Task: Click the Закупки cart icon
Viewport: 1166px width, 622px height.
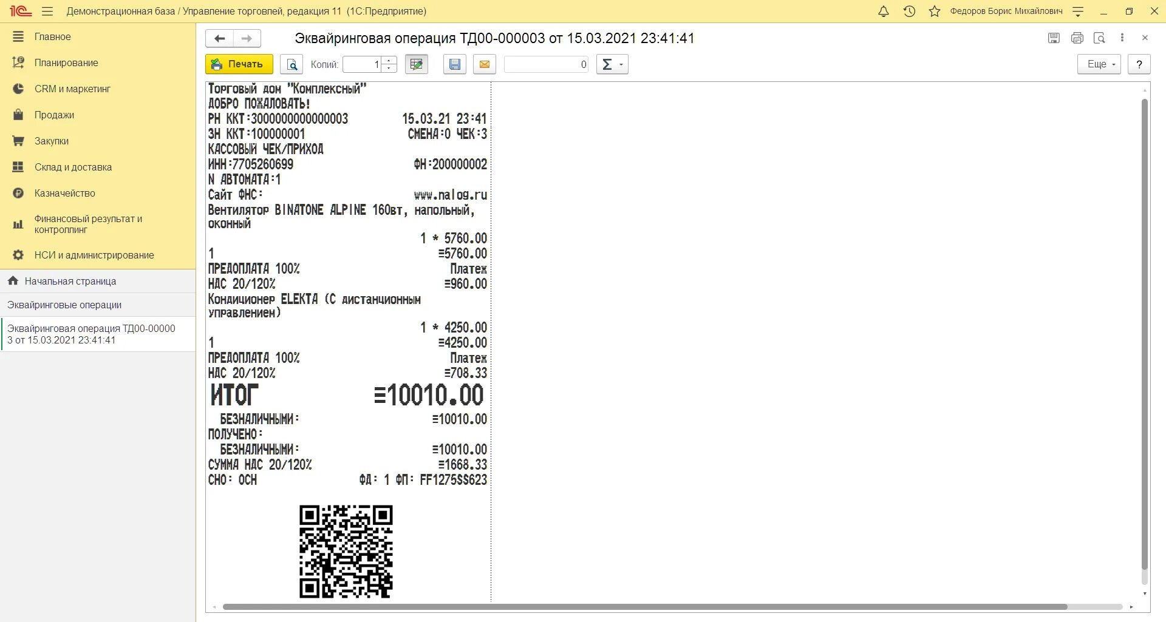Action: [18, 141]
